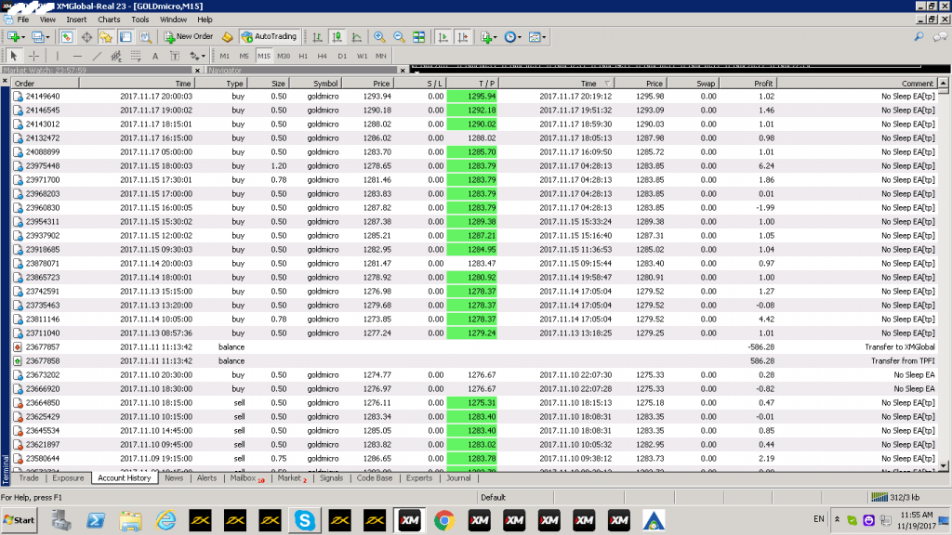Open the Journal tab
The height and width of the screenshot is (535, 952).
458,478
